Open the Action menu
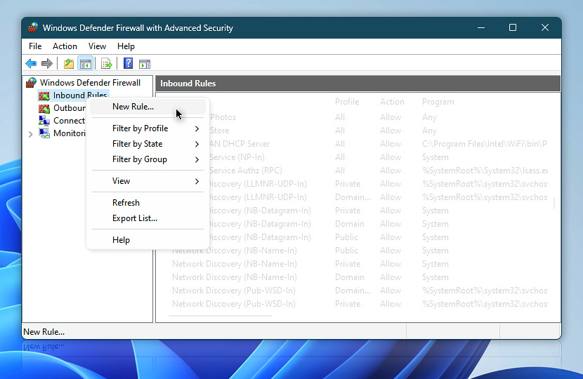 65,46
